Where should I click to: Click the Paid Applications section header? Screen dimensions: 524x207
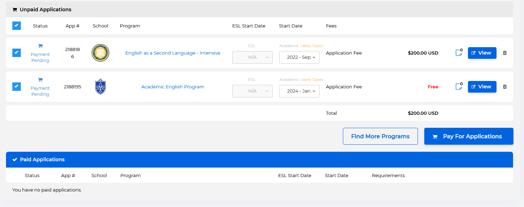click(42, 159)
